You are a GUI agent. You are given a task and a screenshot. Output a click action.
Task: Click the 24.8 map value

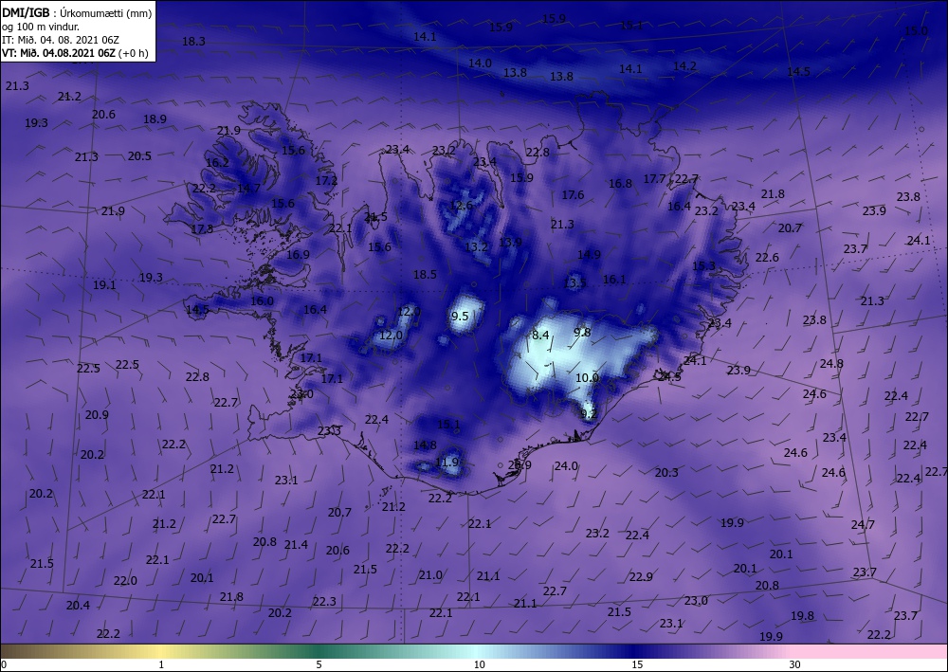click(x=831, y=363)
